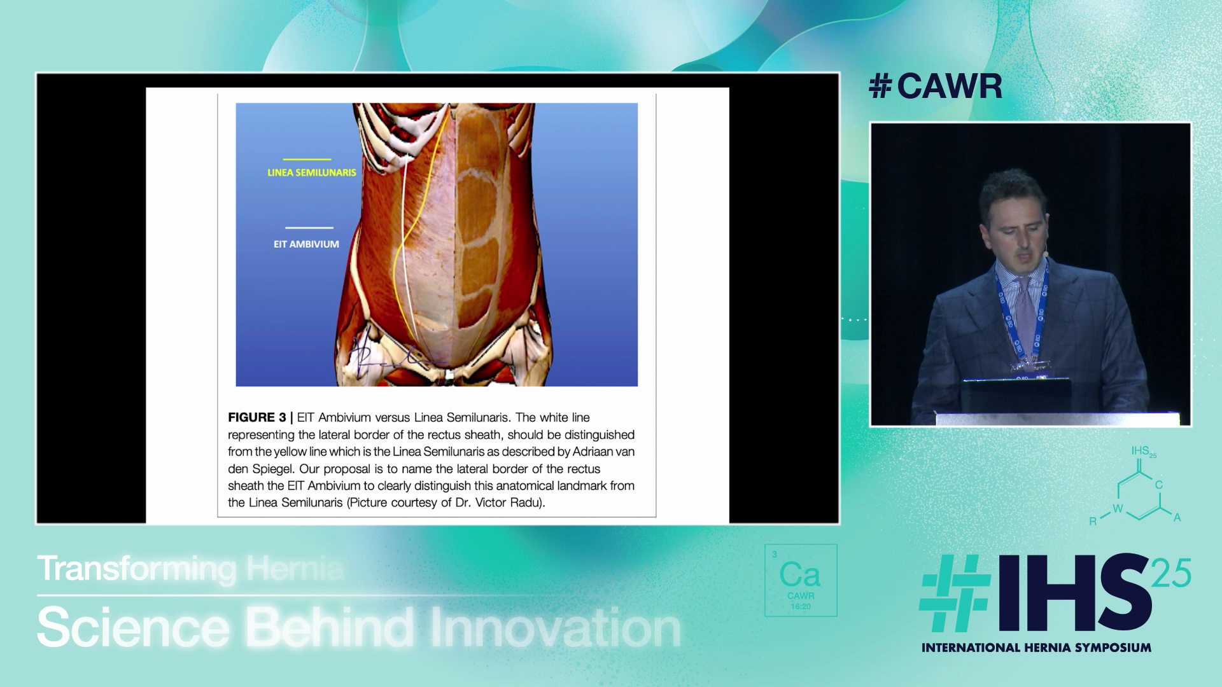This screenshot has width=1222, height=687.
Task: Click the yellow Linea Semilunaris legend line
Action: (307, 159)
